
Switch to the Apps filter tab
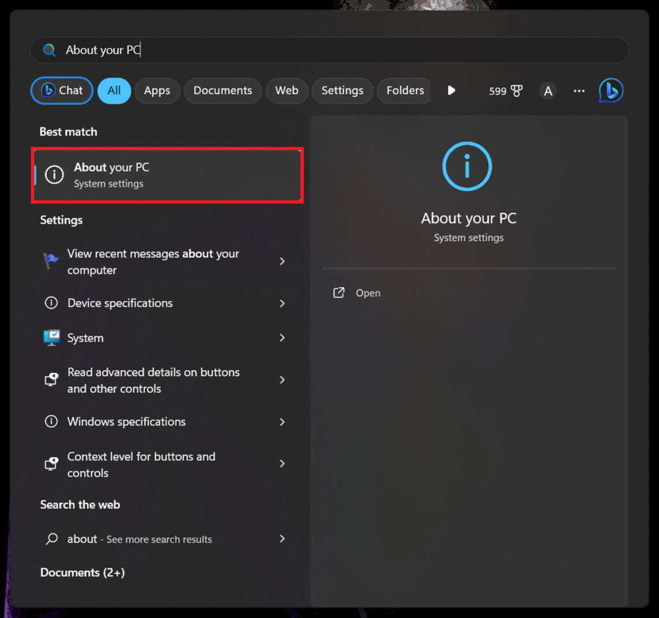coord(157,90)
